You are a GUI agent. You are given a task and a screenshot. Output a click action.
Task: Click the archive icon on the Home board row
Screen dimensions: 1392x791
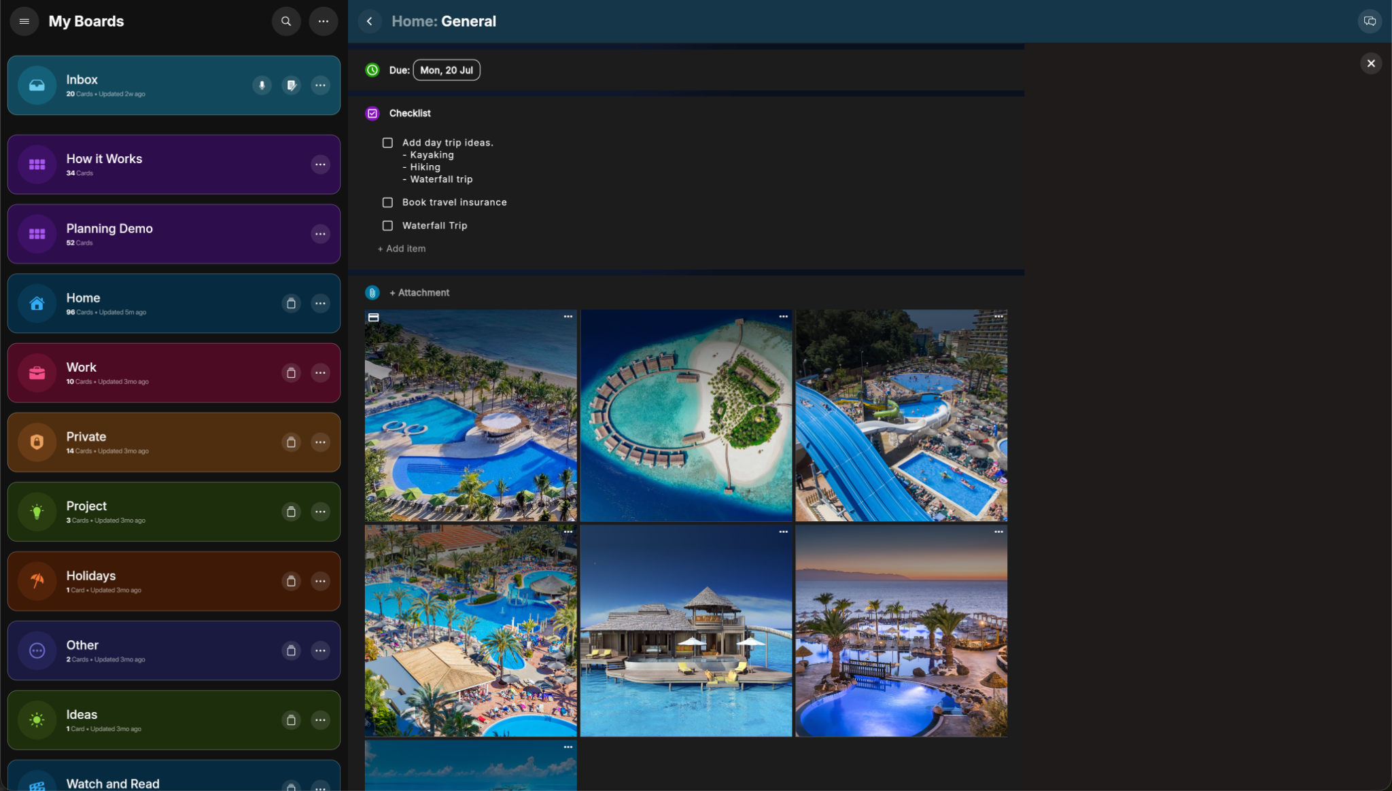[292, 304]
